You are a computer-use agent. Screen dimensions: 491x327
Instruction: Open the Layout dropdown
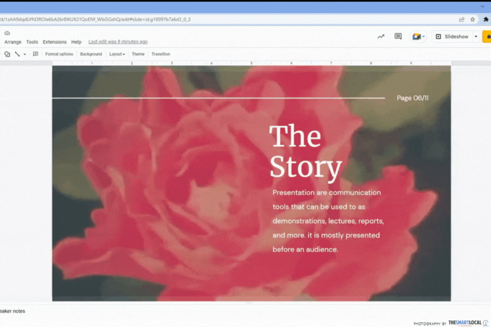[117, 54]
